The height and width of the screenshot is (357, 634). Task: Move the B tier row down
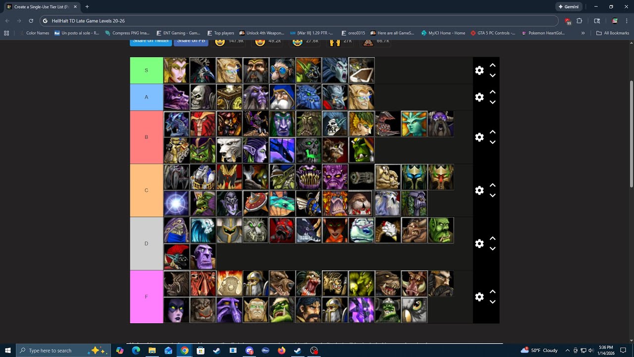pyautogui.click(x=492, y=142)
